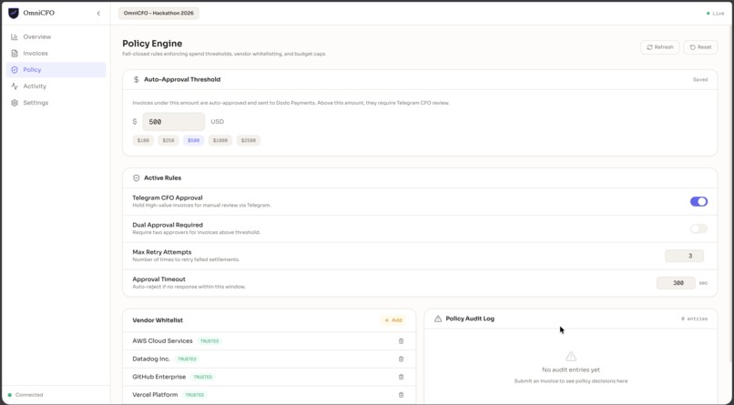Delete AWS Cloud Services with its trash icon
The image size is (734, 405).
click(402, 341)
